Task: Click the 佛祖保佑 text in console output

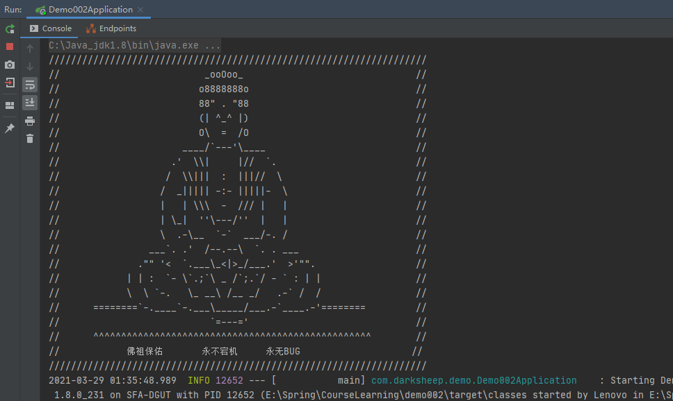Action: (145, 352)
